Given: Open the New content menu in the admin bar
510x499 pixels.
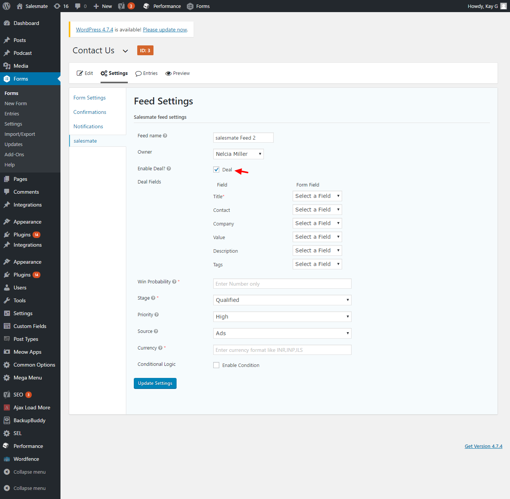Looking at the screenshot, I should tap(102, 6).
